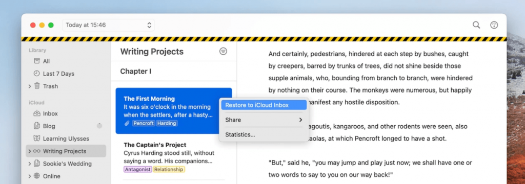
Task: Select The Captain's Project sheet
Action: [x=174, y=157]
